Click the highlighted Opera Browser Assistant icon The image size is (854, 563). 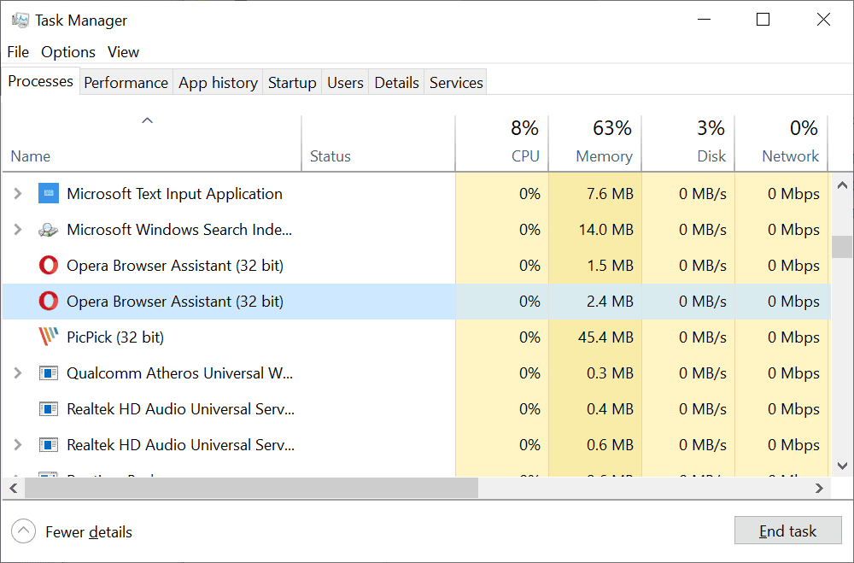49,302
